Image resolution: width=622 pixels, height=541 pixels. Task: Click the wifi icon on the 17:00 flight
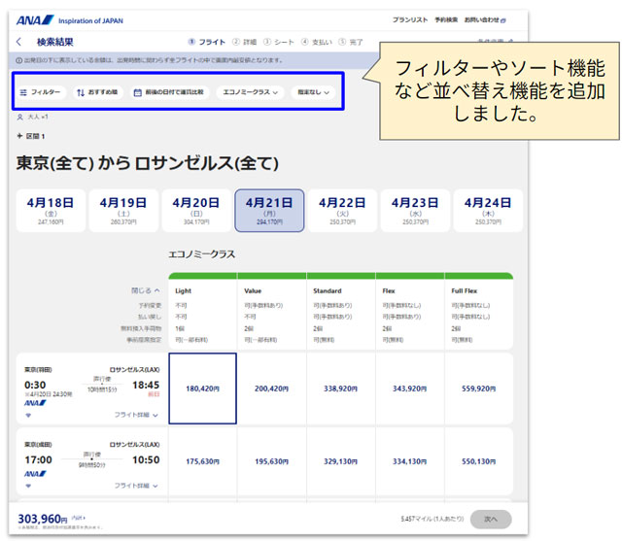[x=27, y=485]
